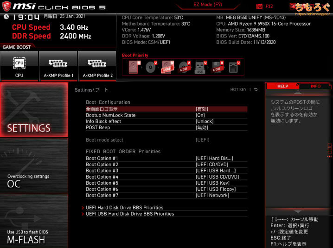Switch to EZ Mode (F7)
Viewport: 333px width, 248px height.
click(208, 5)
